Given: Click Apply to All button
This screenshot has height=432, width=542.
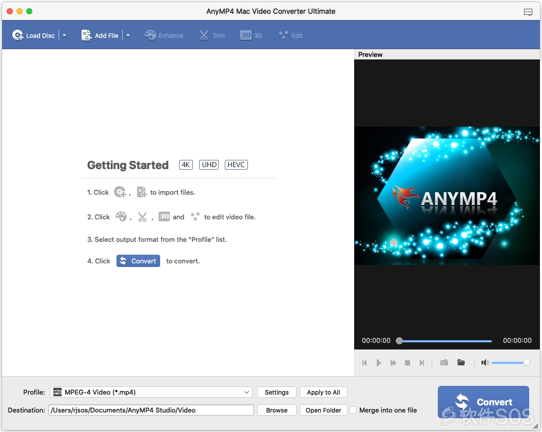Looking at the screenshot, I should point(323,392).
